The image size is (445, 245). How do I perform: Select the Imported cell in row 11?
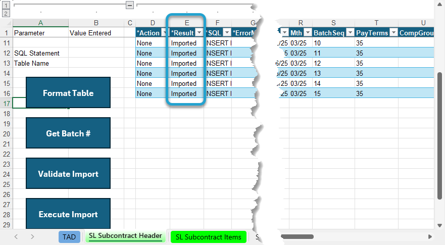click(187, 43)
